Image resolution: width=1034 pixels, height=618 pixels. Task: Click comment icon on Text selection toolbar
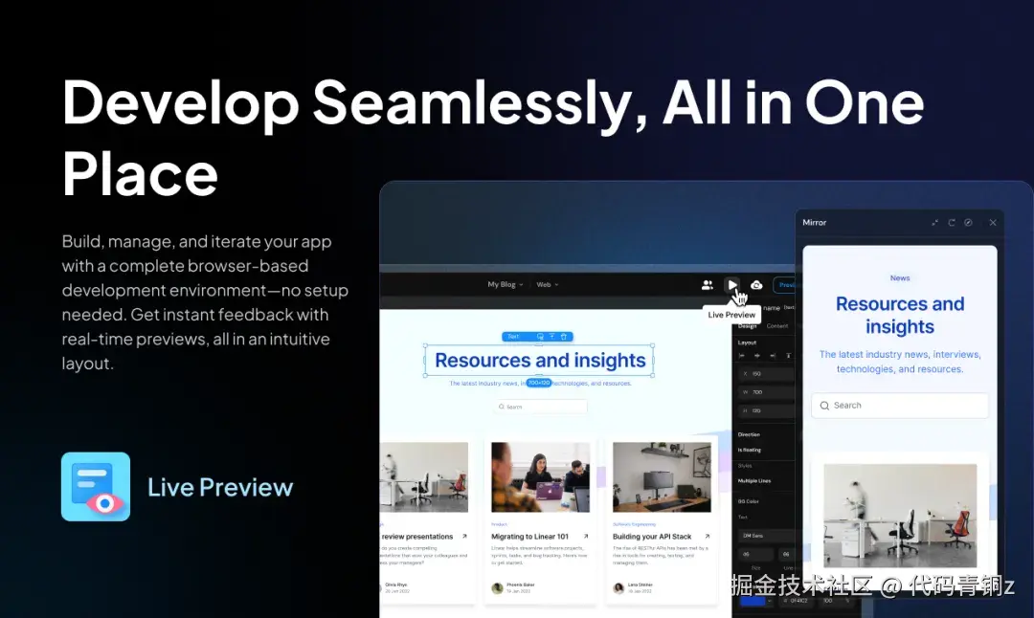pyautogui.click(x=540, y=337)
